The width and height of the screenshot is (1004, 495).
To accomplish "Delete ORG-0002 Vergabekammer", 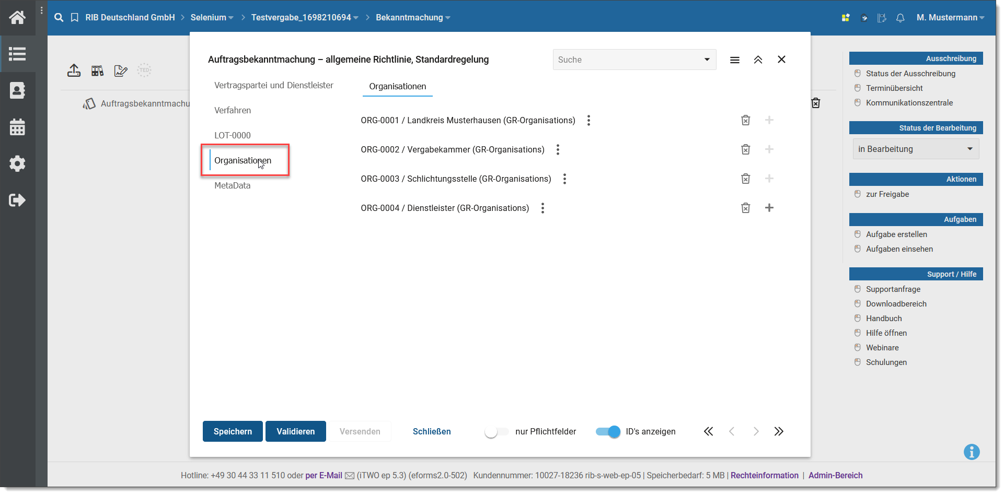I will (746, 149).
